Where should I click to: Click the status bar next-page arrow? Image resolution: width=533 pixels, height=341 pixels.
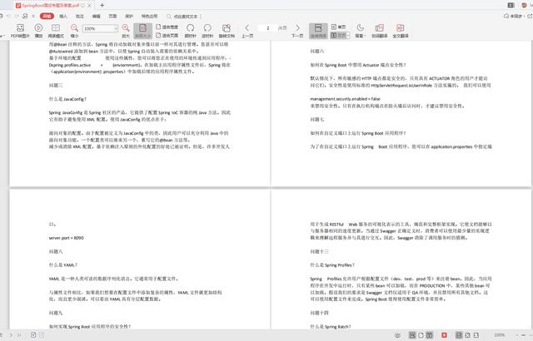coord(11,335)
